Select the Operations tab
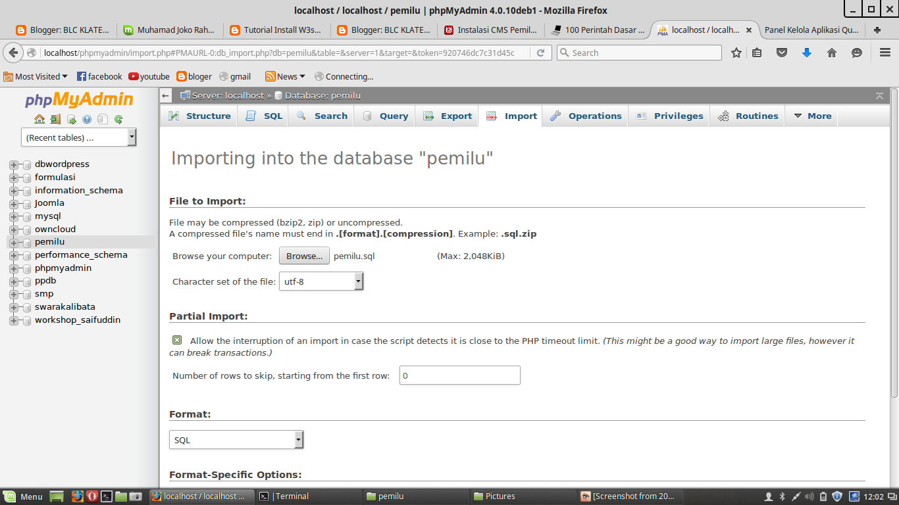Viewport: 899px width, 505px height. click(x=586, y=116)
